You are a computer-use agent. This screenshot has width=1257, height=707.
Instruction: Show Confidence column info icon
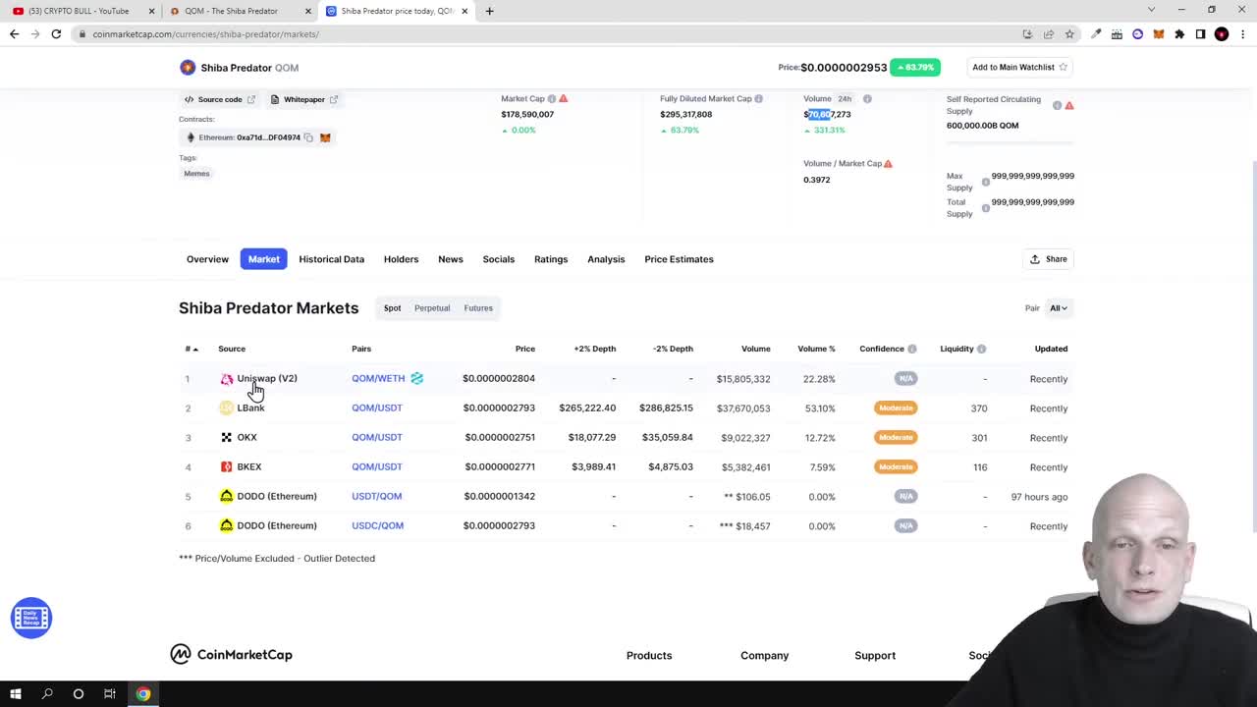pyautogui.click(x=912, y=349)
